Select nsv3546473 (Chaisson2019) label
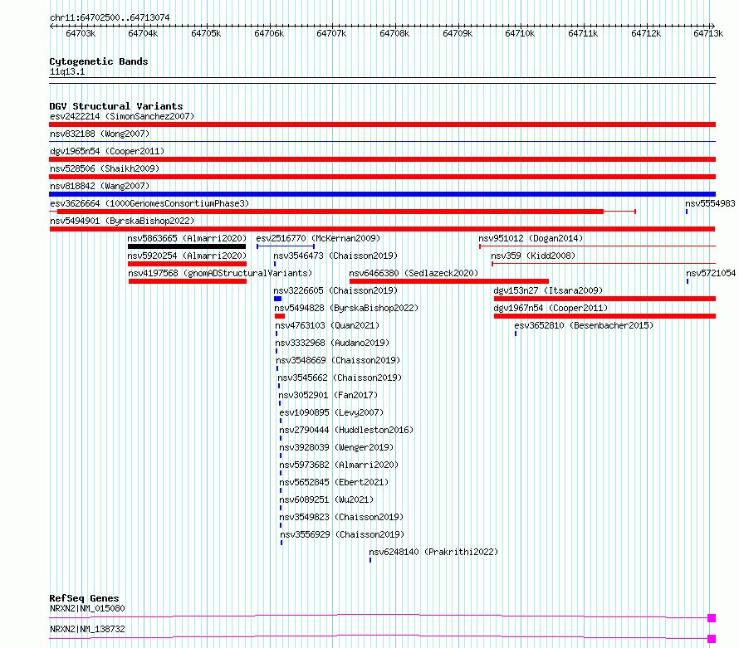The image size is (739, 648). click(335, 256)
